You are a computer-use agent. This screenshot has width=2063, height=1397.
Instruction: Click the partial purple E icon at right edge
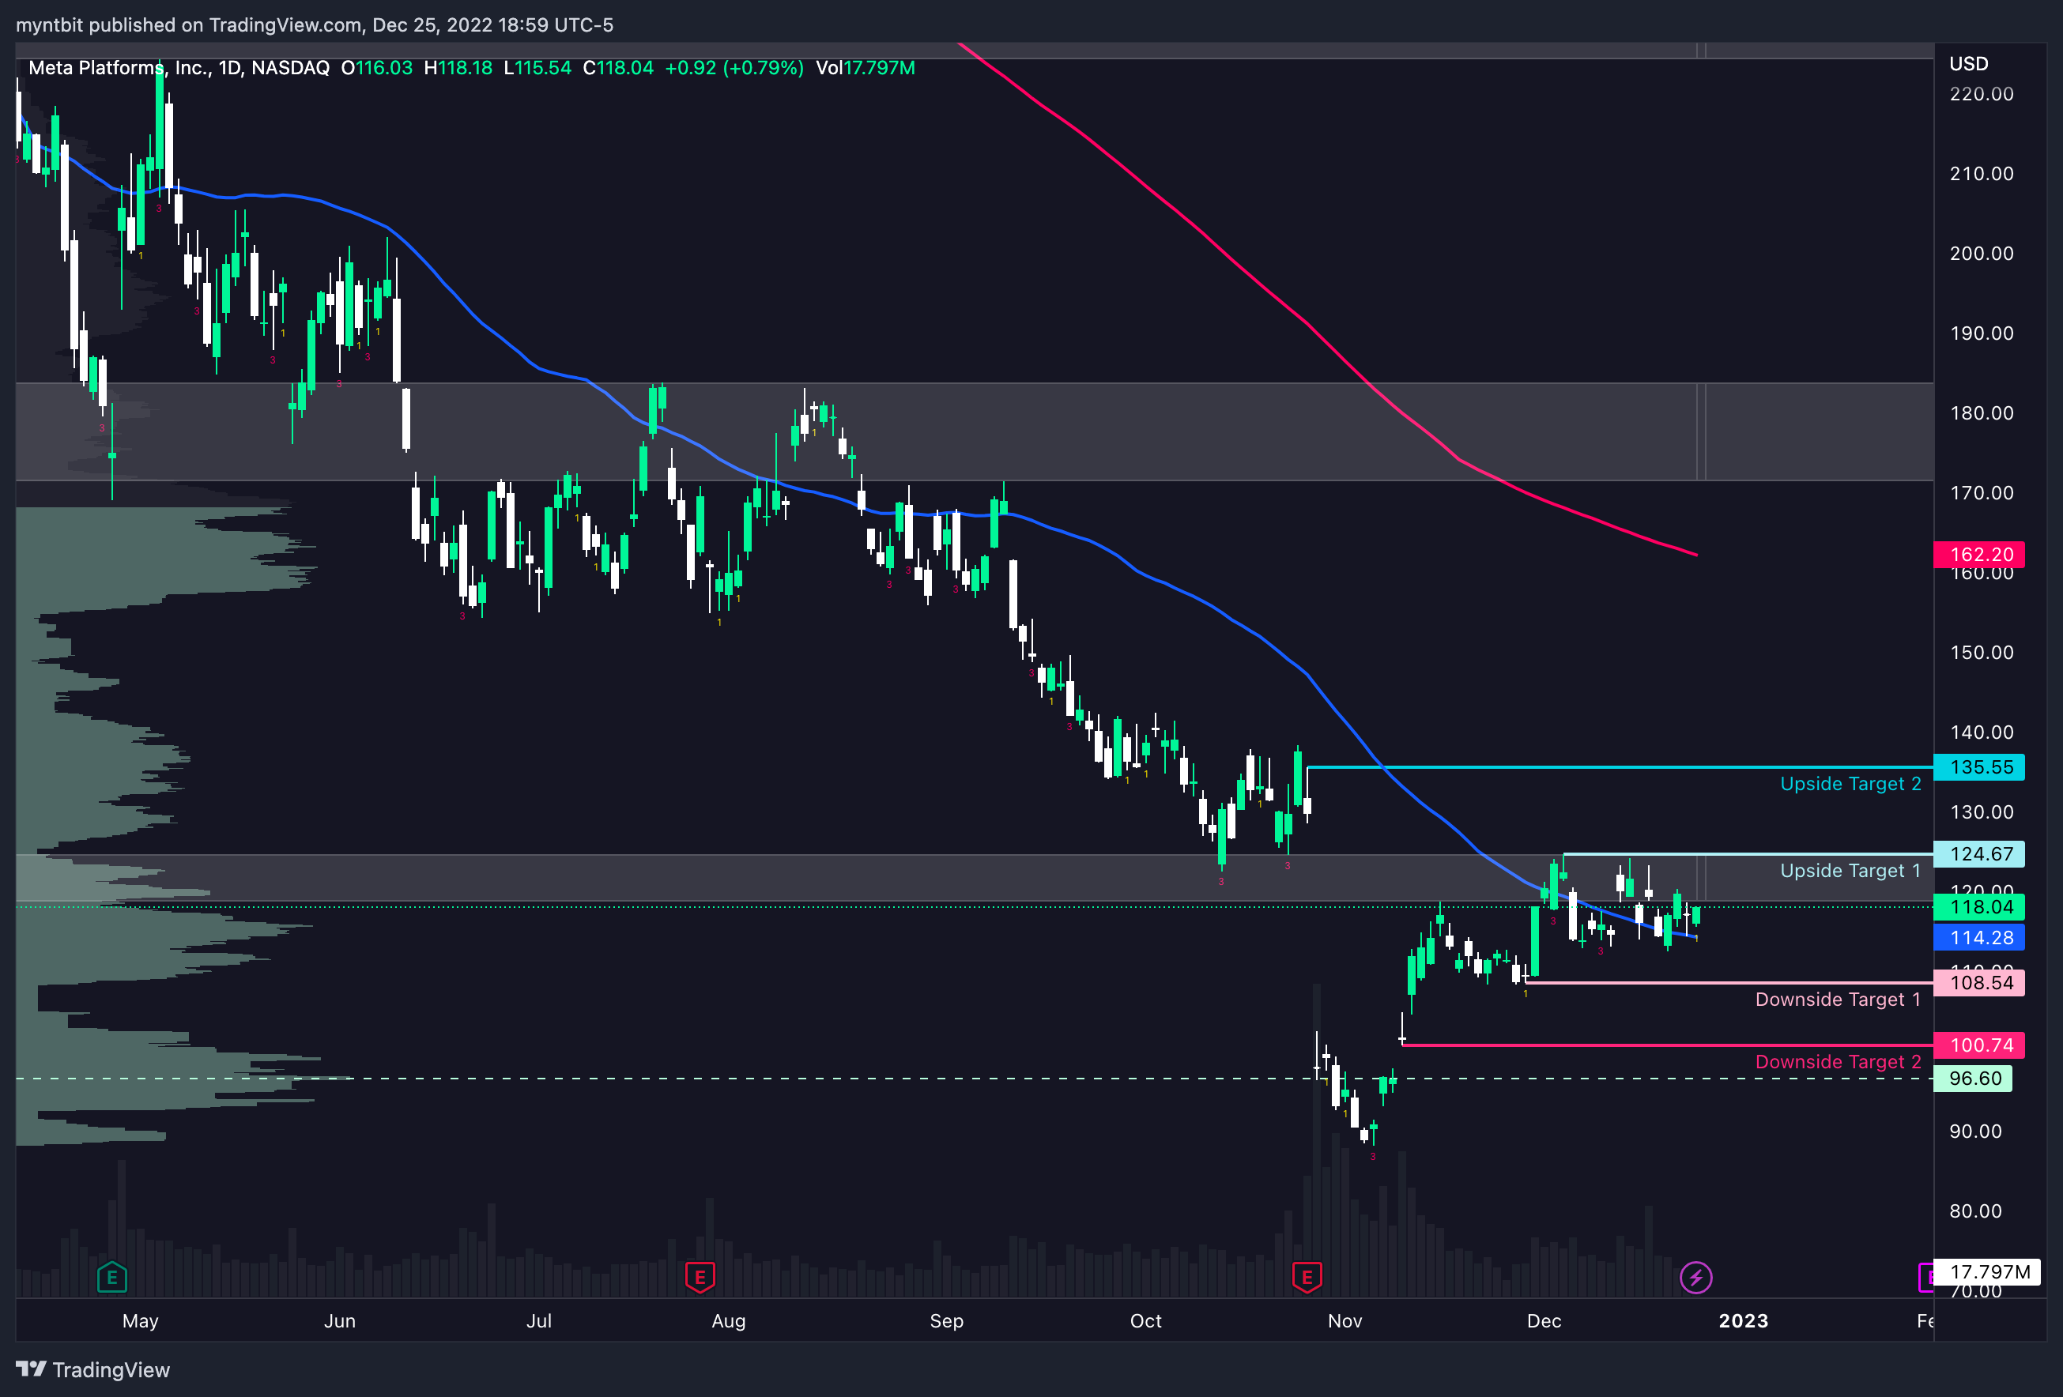(x=1926, y=1277)
